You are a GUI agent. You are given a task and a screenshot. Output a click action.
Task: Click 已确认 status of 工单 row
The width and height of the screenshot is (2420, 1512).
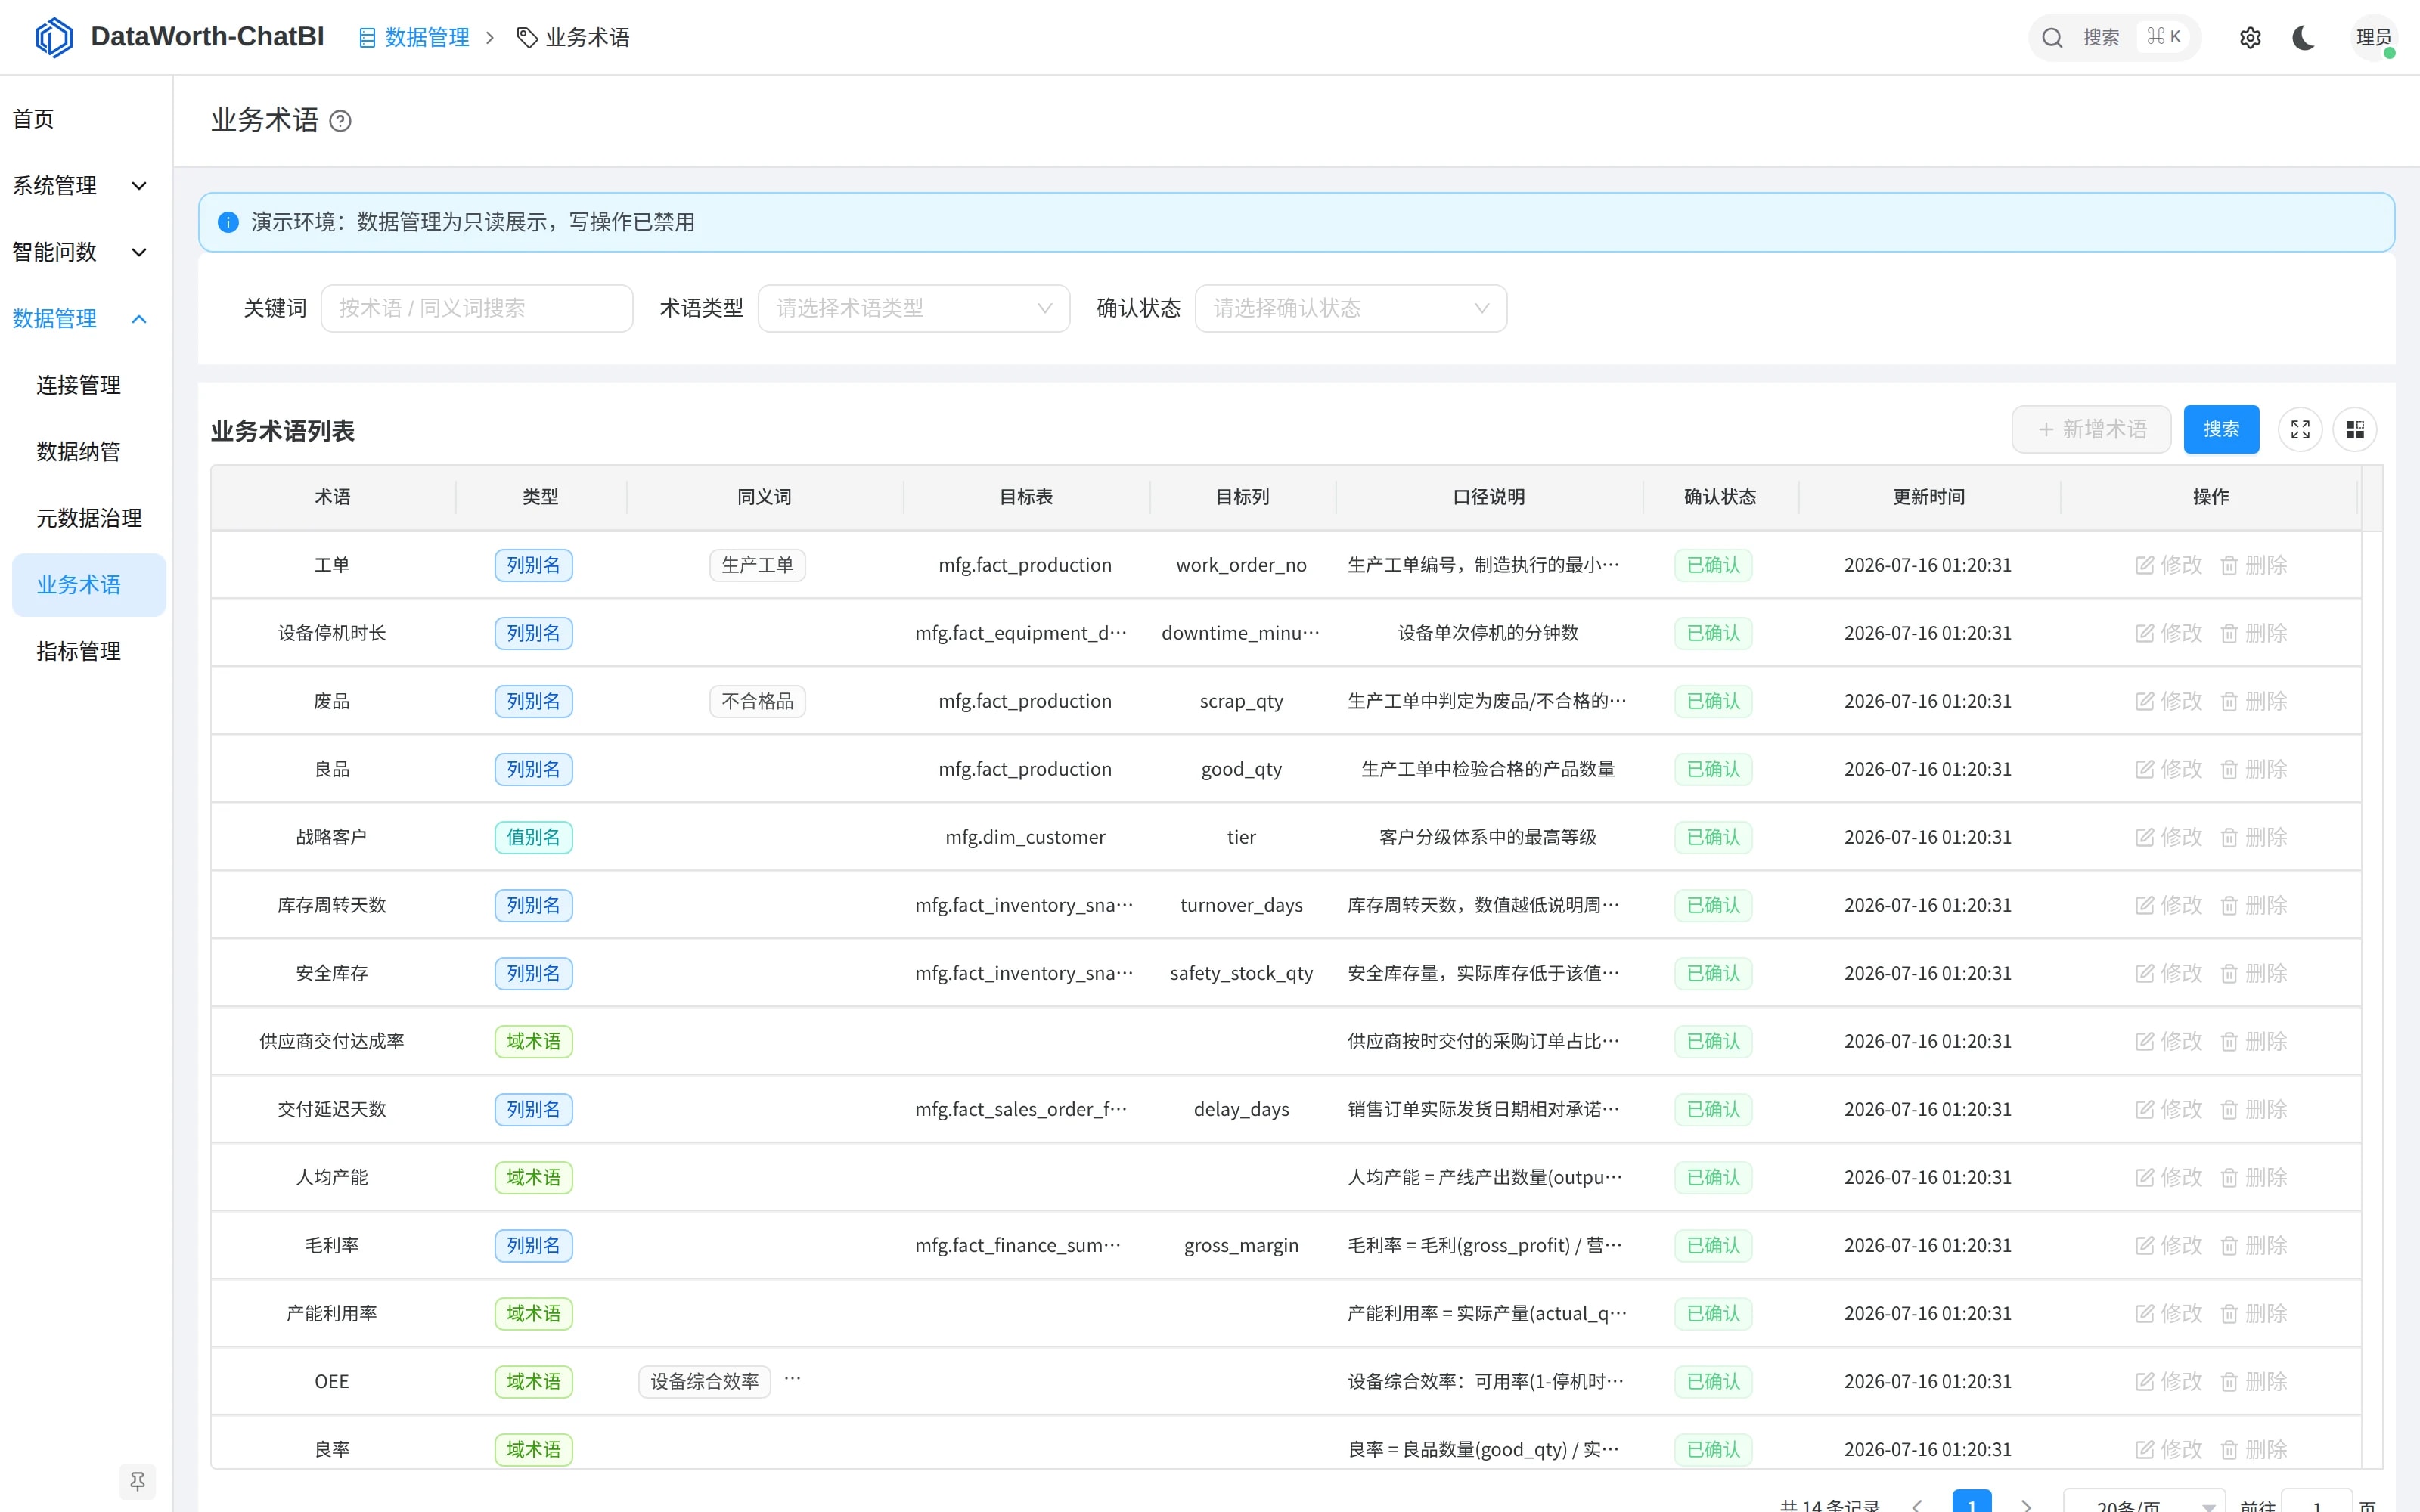click(1713, 565)
